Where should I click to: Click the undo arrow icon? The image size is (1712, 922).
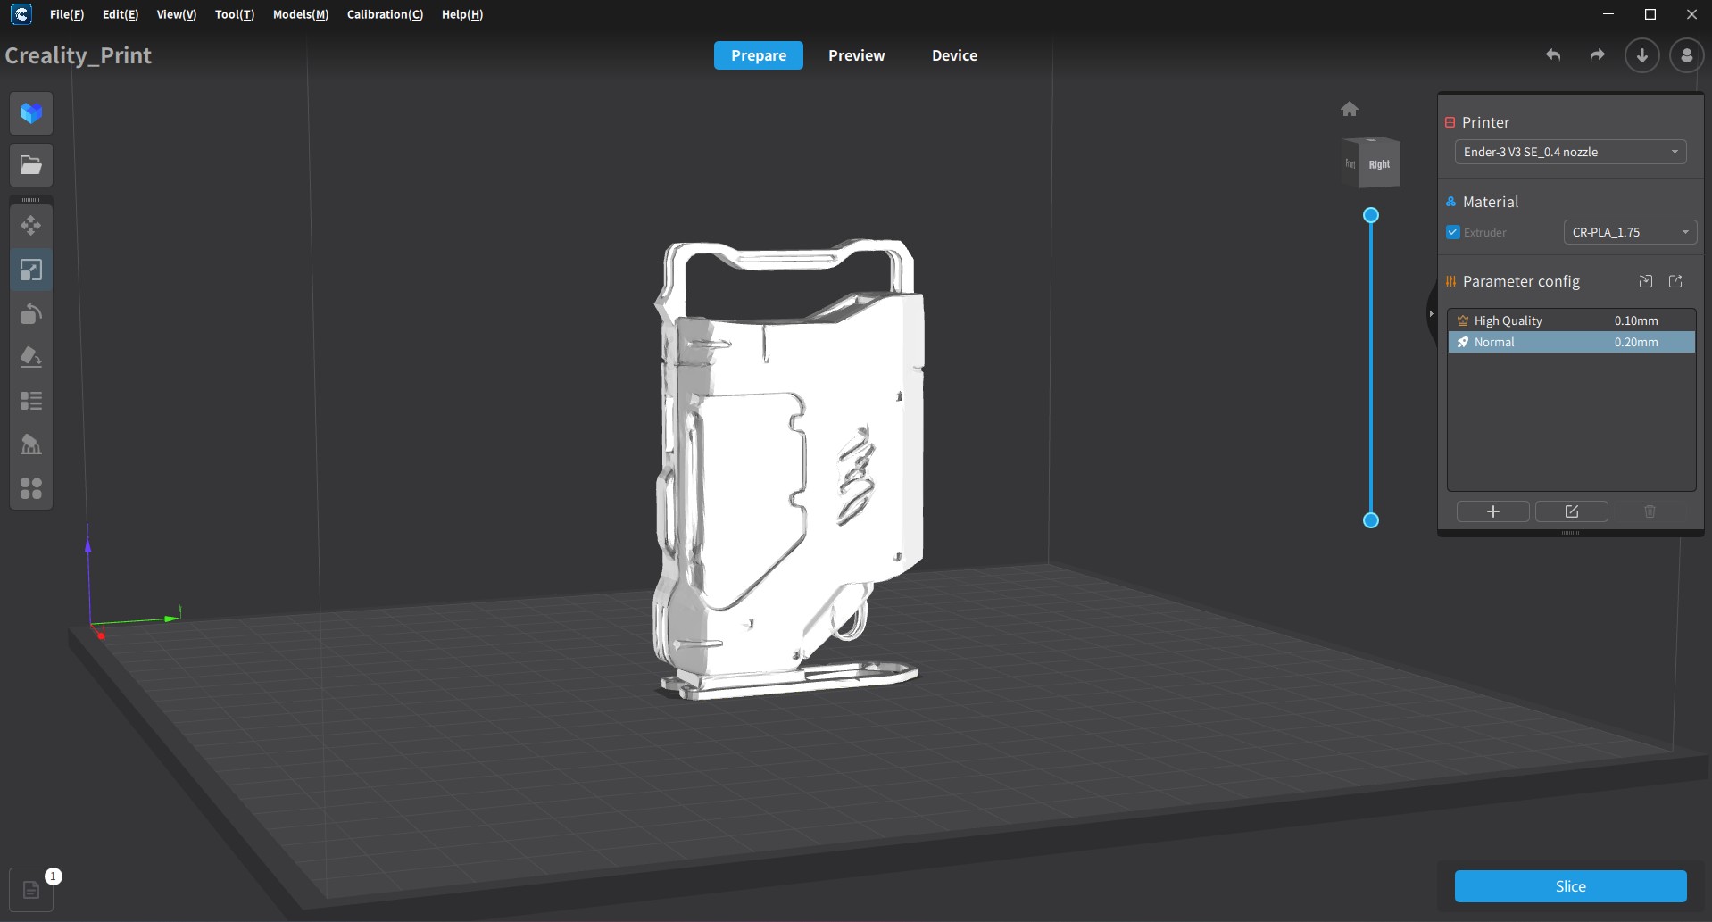[x=1553, y=55]
